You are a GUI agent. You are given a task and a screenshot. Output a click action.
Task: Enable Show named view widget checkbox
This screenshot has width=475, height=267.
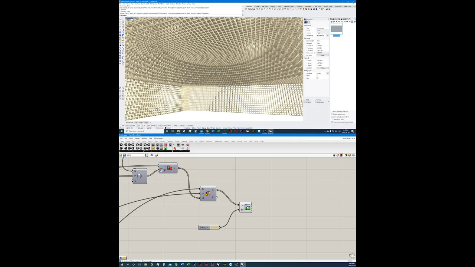point(332,117)
